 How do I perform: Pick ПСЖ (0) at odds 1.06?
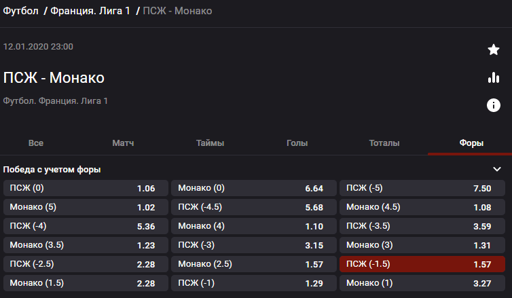[86, 188]
